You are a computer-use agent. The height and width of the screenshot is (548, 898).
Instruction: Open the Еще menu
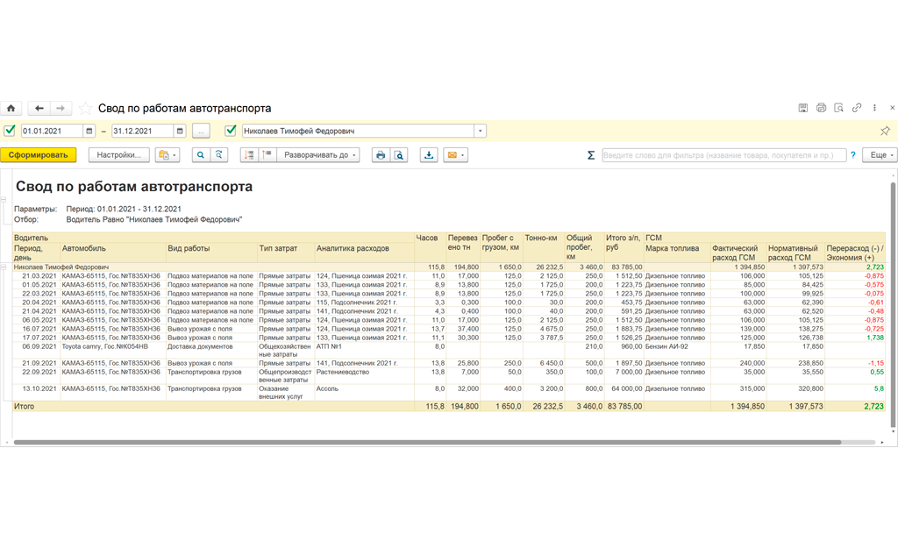tap(881, 155)
